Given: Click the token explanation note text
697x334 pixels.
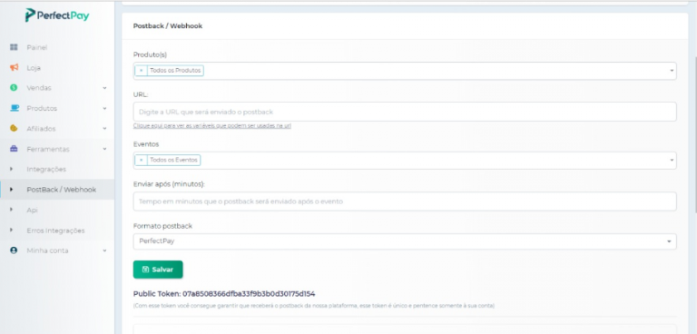Looking at the screenshot, I should pyautogui.click(x=314, y=306).
